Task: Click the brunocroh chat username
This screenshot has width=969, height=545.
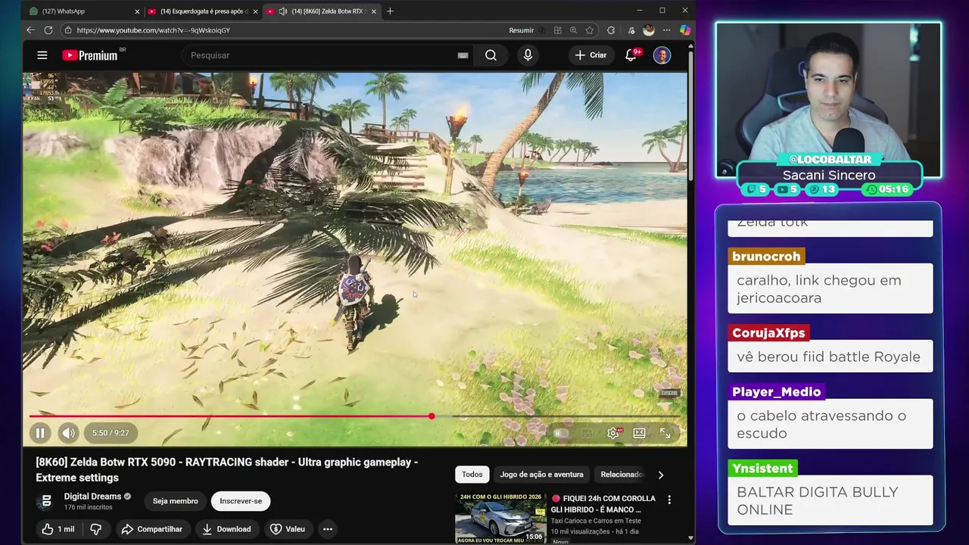Action: (766, 257)
